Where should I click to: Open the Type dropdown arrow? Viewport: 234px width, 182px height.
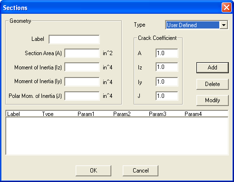coord(224,25)
